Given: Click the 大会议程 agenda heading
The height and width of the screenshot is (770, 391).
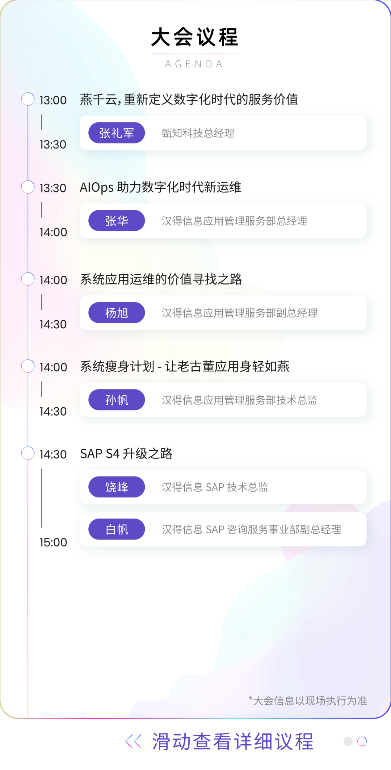Looking at the screenshot, I should coord(195,37).
